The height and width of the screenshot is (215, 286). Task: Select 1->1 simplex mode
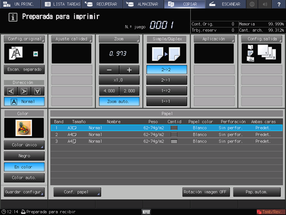(x=167, y=101)
